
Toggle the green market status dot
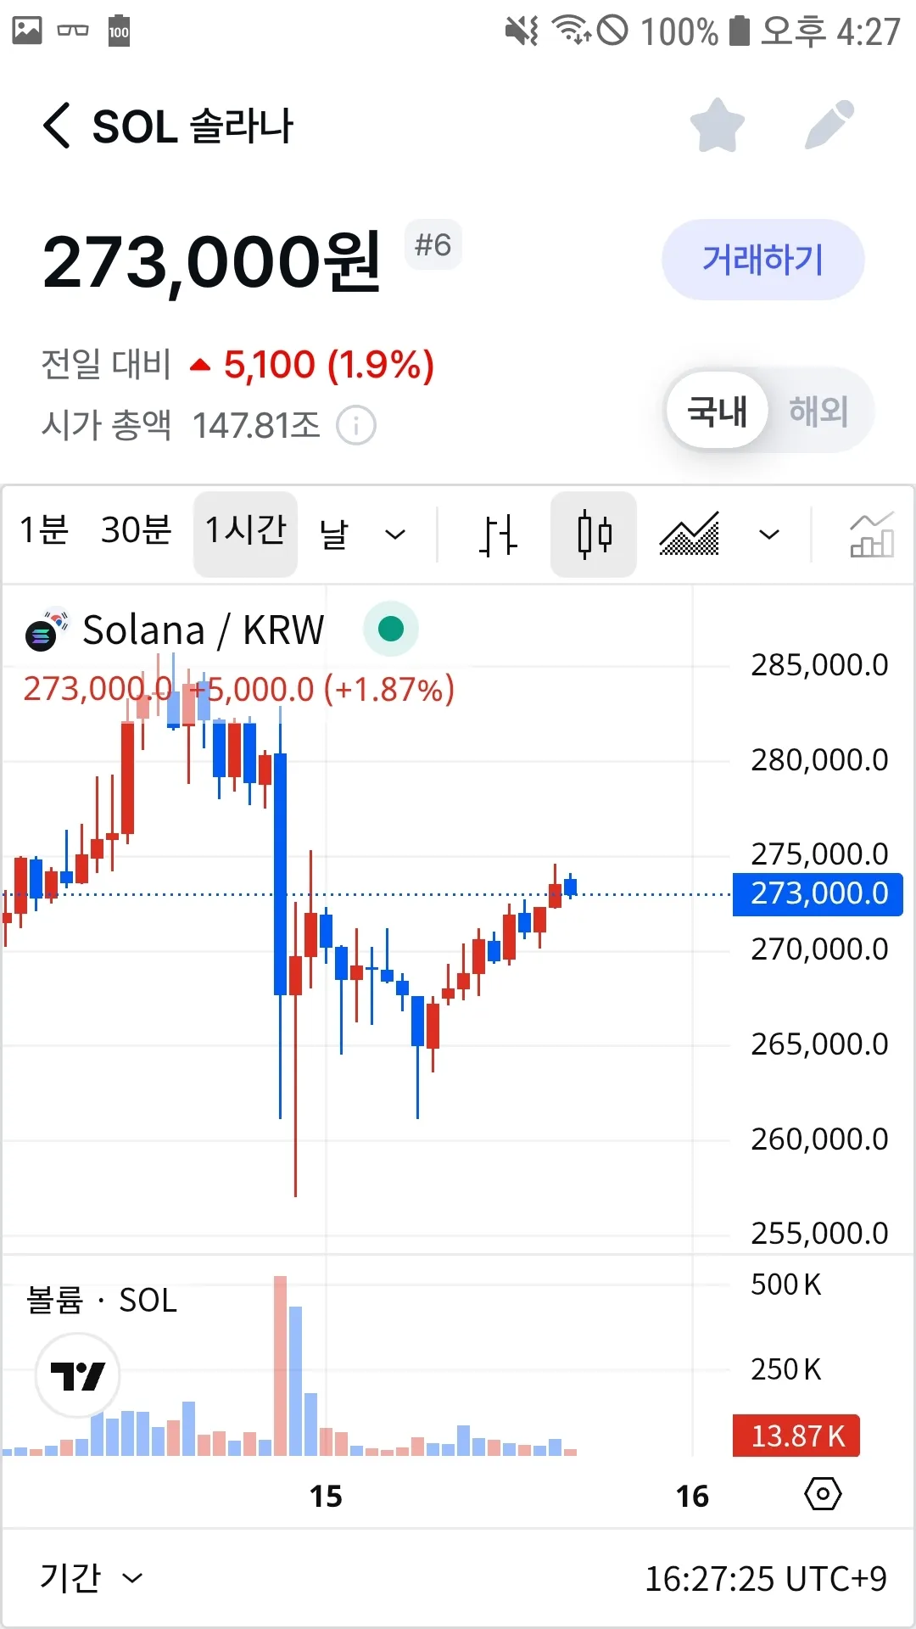coord(390,629)
